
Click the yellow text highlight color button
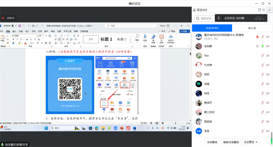(x=19, y=43)
